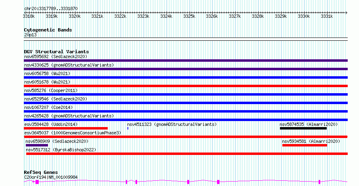
Task: Open variant nsv6595692 (Sedlazeck2020) label
Action: pyautogui.click(x=56, y=56)
